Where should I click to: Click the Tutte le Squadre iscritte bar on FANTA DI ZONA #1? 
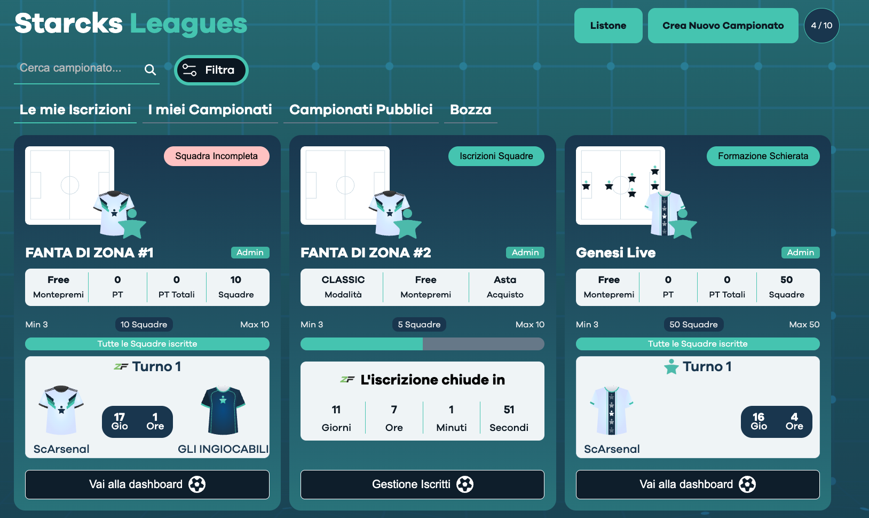(147, 344)
